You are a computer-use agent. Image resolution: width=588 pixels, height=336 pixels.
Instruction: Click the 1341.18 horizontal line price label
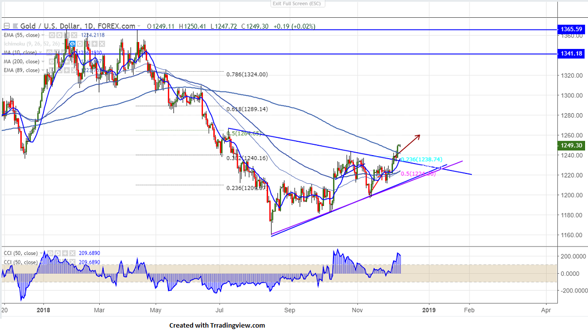click(571, 54)
